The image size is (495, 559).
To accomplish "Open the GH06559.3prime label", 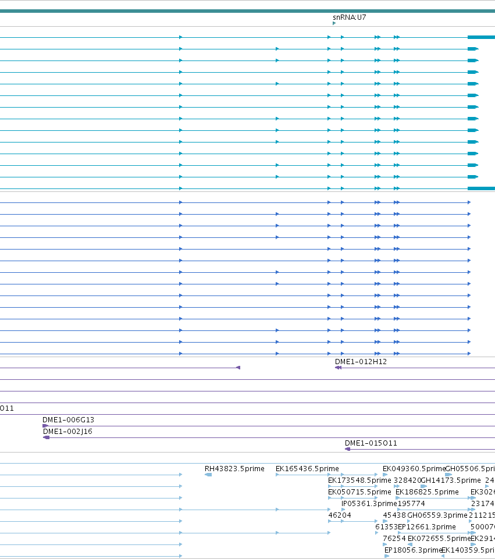I will pyautogui.click(x=437, y=515).
